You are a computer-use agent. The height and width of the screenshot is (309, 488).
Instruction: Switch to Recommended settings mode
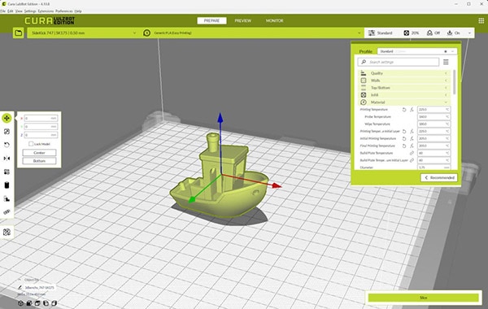tap(439, 178)
